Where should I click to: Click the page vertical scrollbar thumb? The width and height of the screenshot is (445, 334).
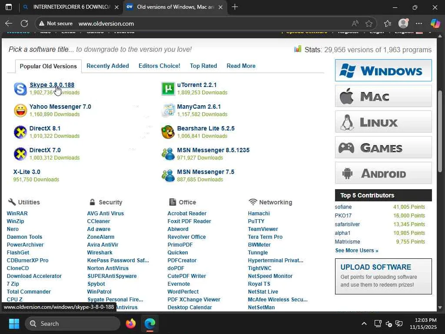(440, 131)
